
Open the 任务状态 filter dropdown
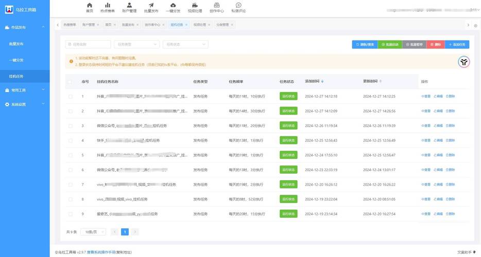click(x=185, y=44)
